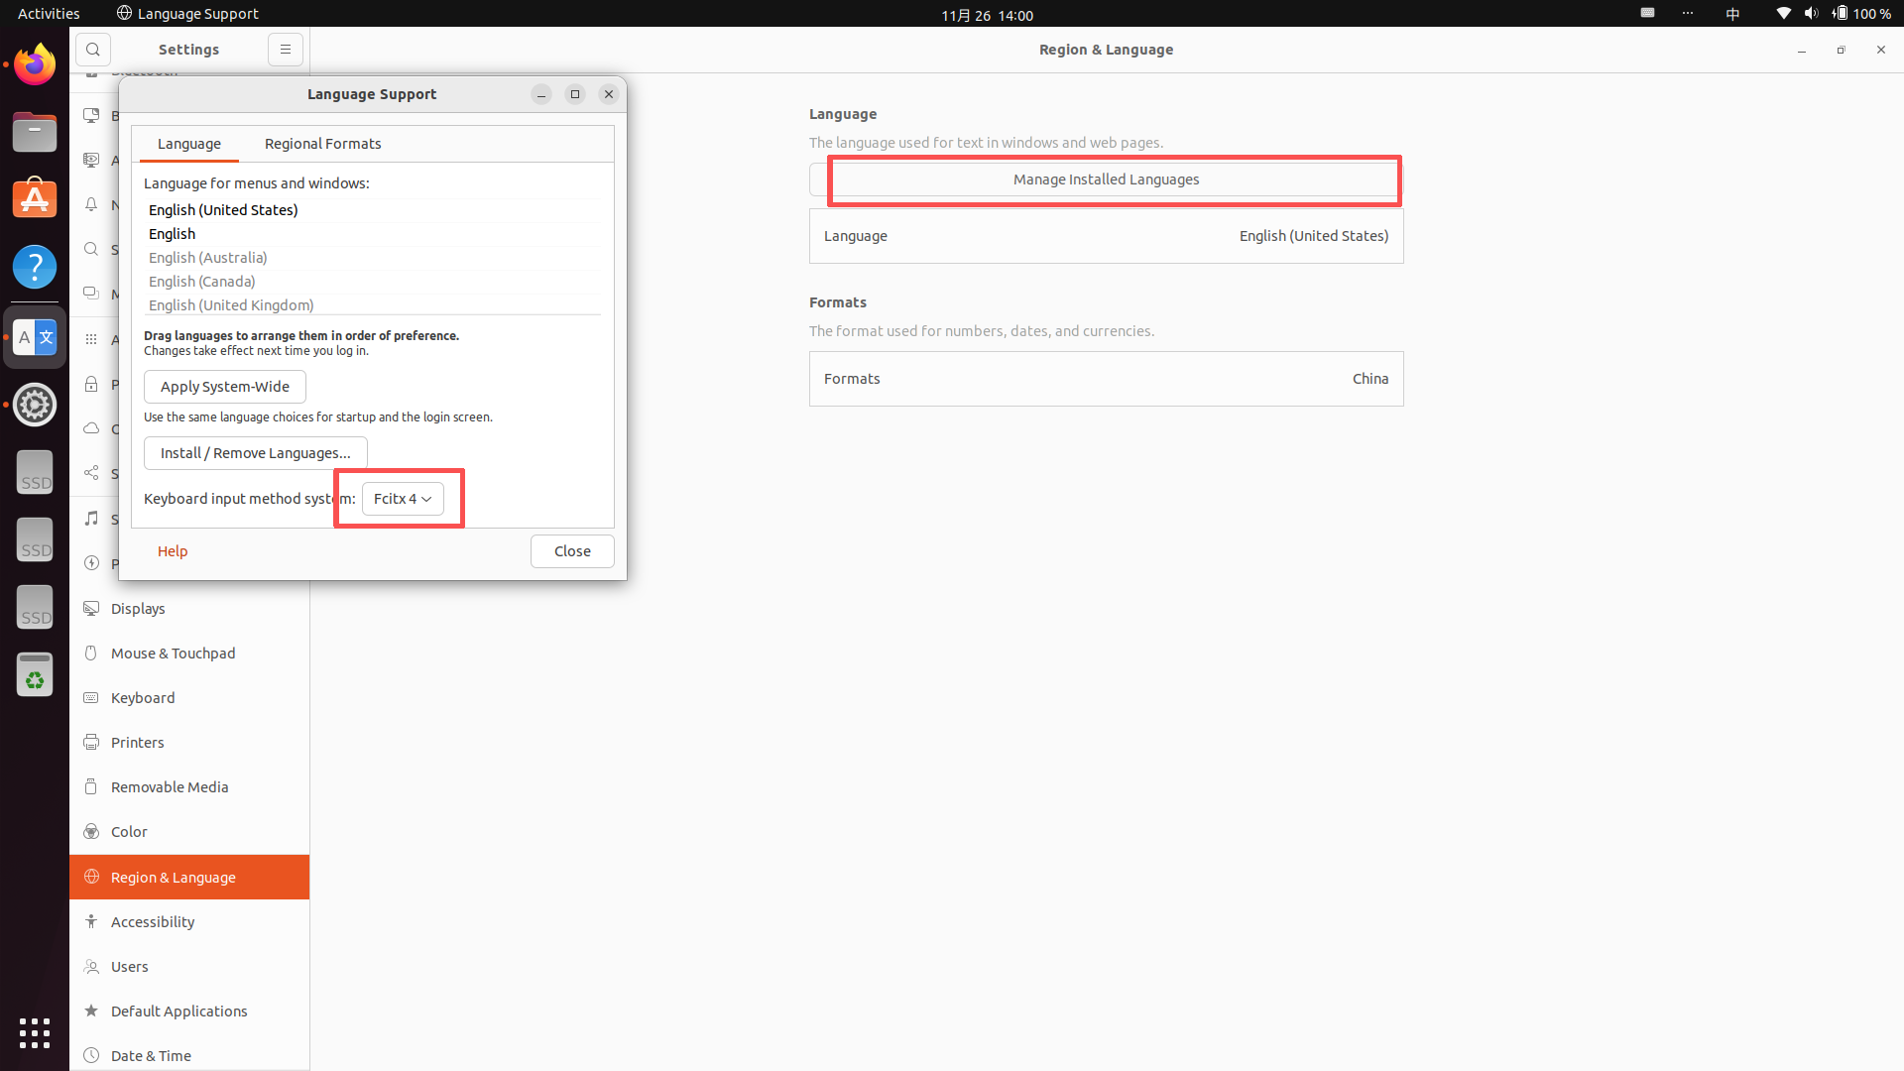The image size is (1904, 1071).
Task: Open the Help icon in the dock
Action: 35,267
